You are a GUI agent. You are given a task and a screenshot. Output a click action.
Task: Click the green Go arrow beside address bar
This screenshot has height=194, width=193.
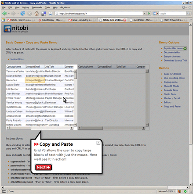(x=149, y=14)
